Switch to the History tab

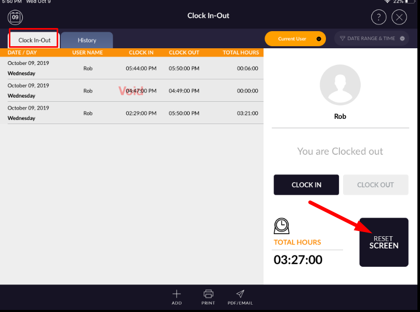tap(87, 40)
